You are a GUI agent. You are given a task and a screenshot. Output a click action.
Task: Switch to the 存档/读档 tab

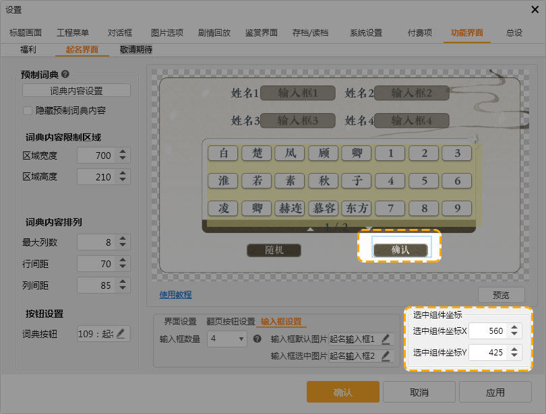click(310, 32)
